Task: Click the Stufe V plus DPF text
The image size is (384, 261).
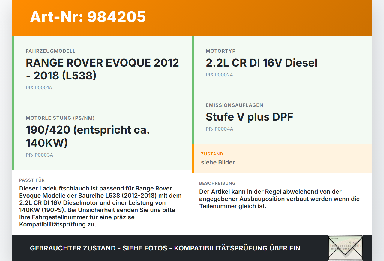Action: [x=250, y=117]
